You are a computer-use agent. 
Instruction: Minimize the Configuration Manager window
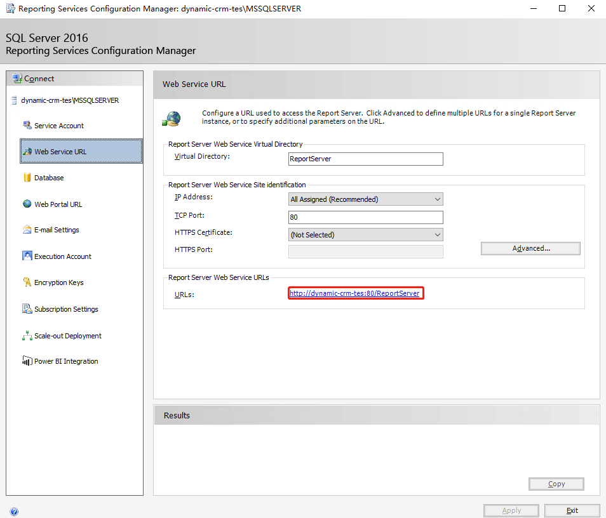[534, 8]
